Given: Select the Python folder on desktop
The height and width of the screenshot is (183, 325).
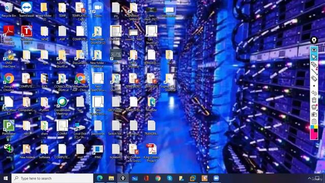Looking at the screenshot, I should (x=44, y=104).
